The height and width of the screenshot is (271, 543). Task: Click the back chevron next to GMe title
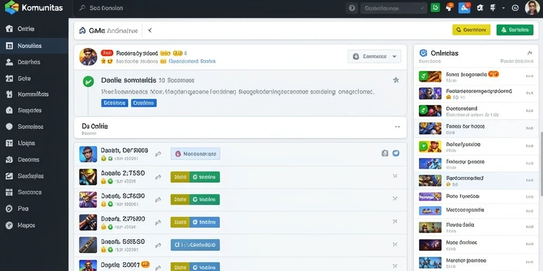(150, 30)
